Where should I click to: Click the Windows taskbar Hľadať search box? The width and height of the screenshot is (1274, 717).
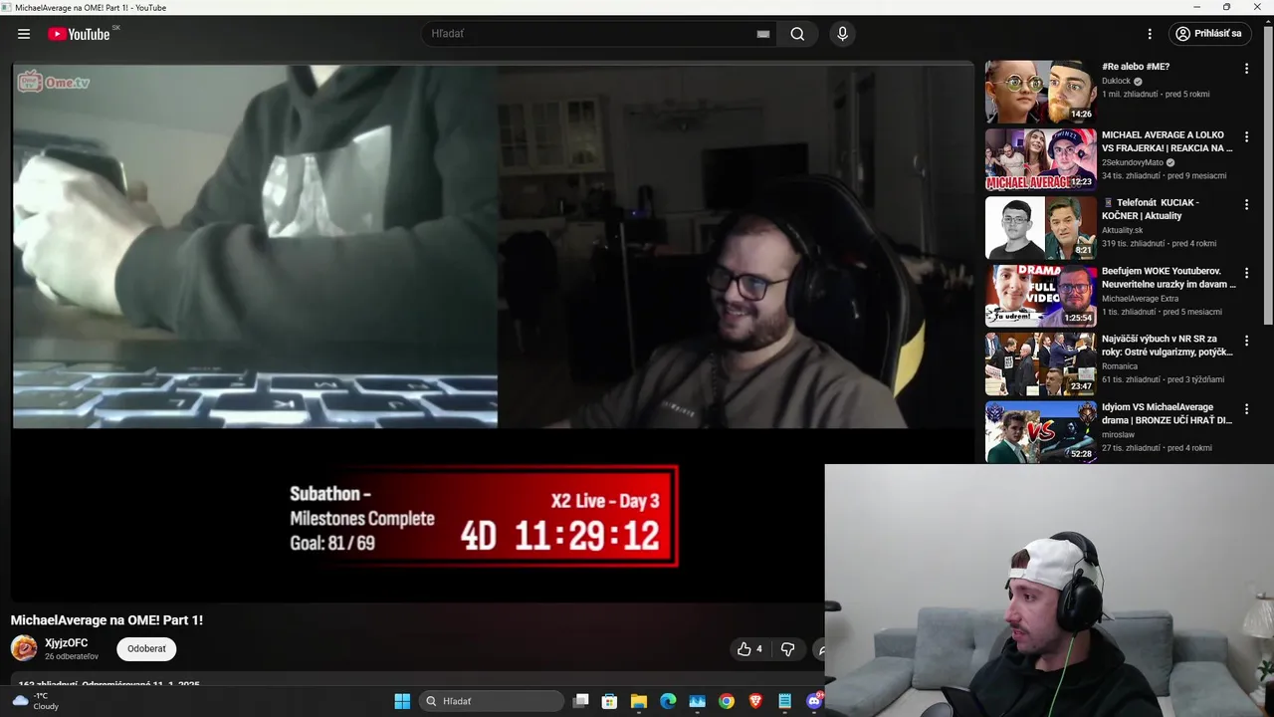[491, 701]
